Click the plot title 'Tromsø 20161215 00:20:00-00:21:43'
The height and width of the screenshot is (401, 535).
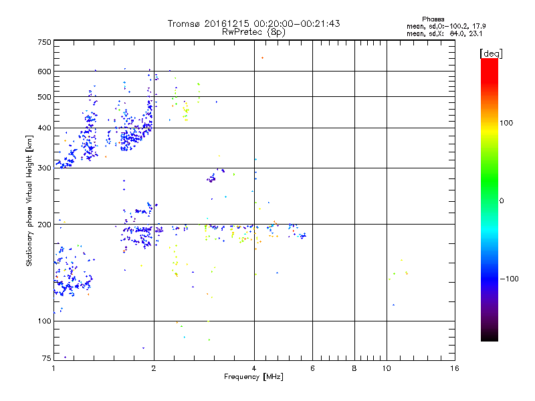(254, 23)
